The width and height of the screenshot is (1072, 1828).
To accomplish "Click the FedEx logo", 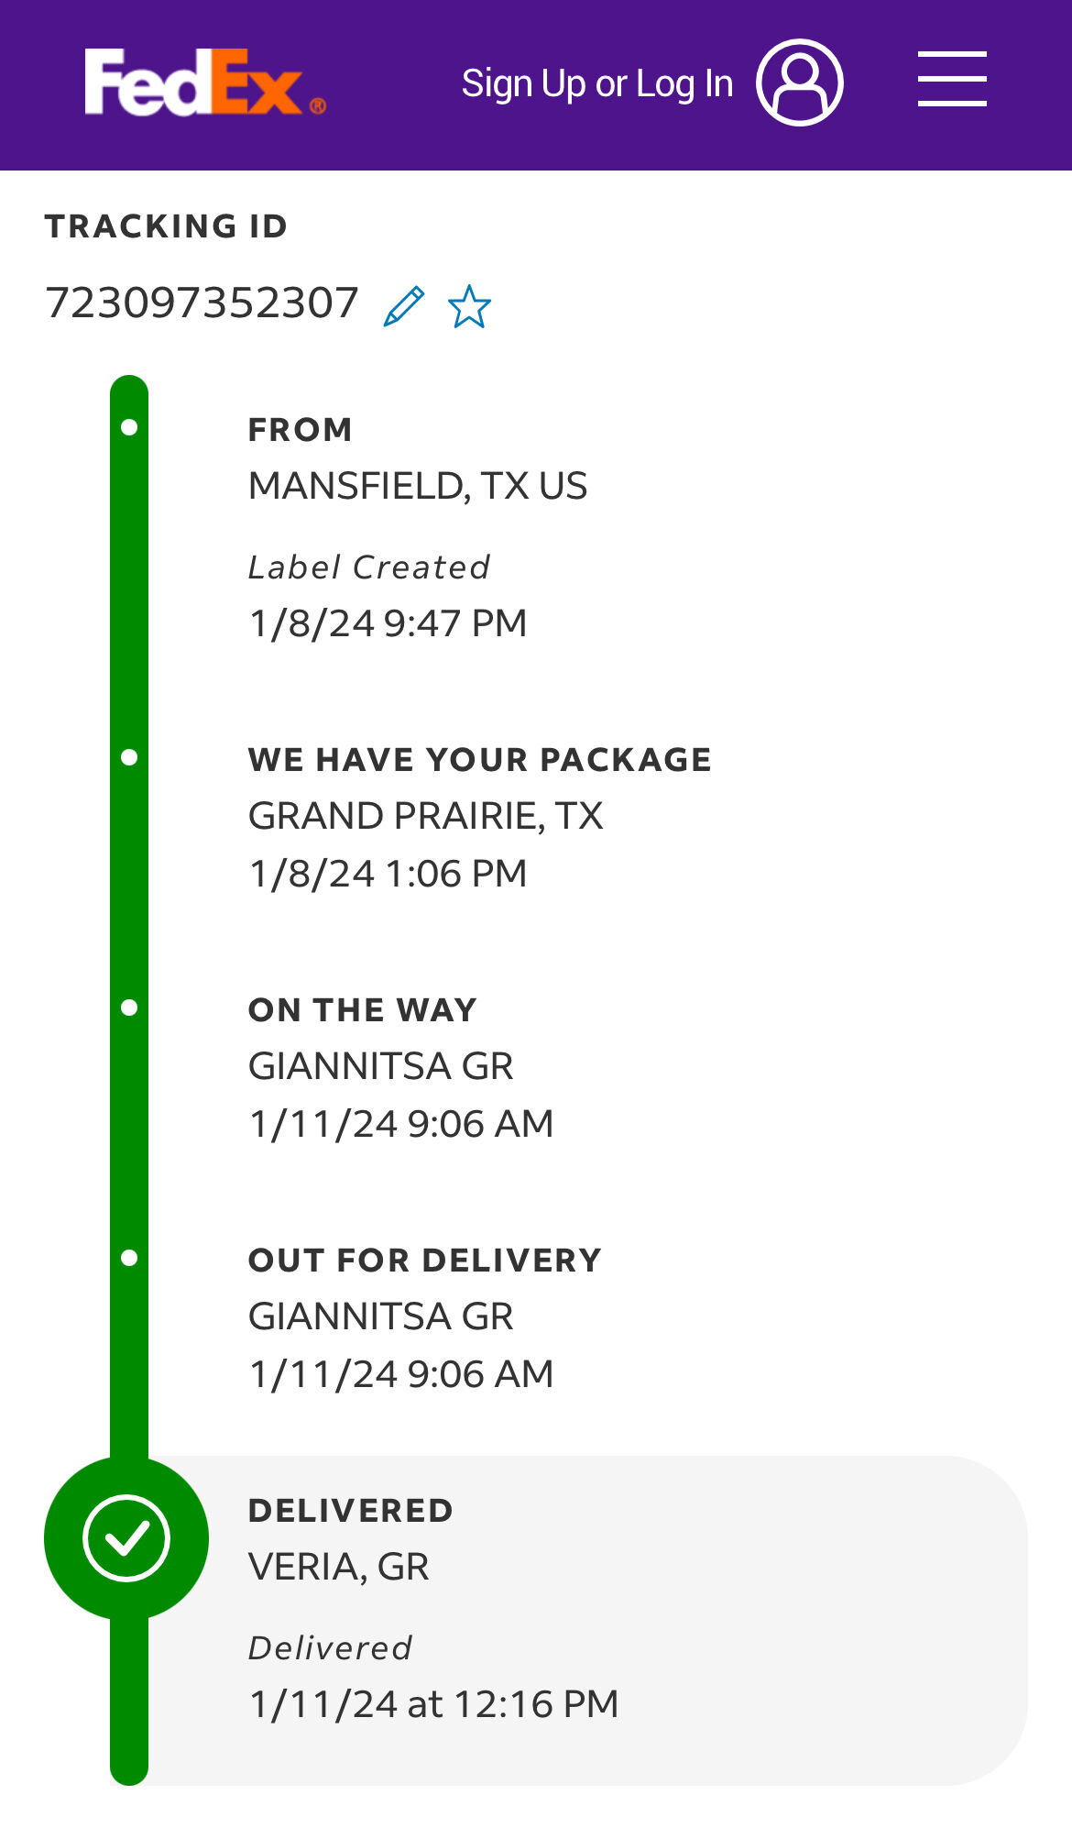I will click(x=204, y=83).
